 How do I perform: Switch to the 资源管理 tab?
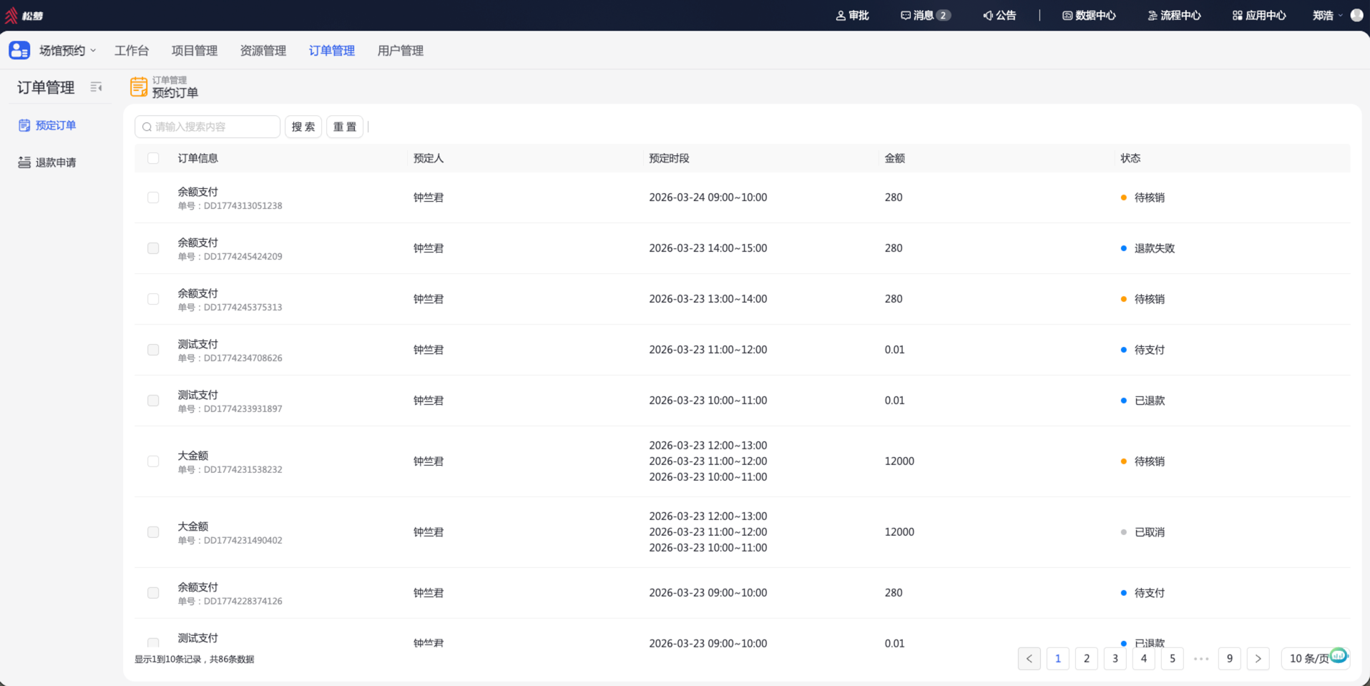[x=263, y=50]
